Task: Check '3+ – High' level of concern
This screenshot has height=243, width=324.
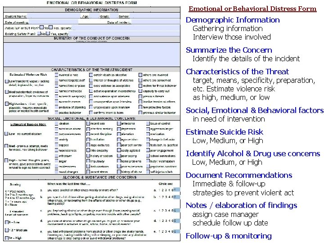Action: click(7, 238)
